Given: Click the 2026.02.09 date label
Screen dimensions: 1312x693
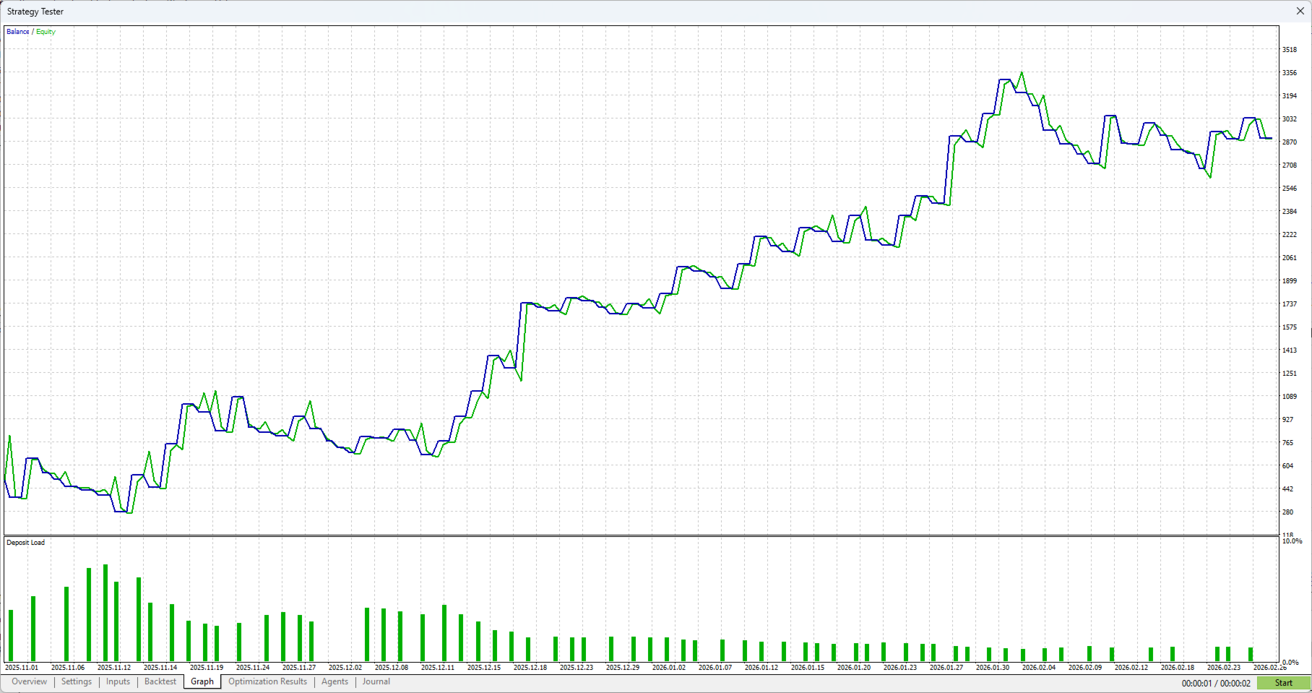Looking at the screenshot, I should pos(1085,668).
